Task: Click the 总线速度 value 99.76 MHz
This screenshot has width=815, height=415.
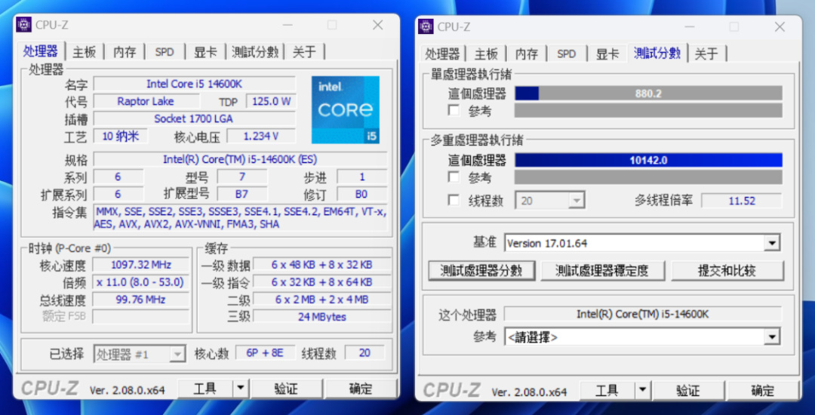Action: point(141,300)
